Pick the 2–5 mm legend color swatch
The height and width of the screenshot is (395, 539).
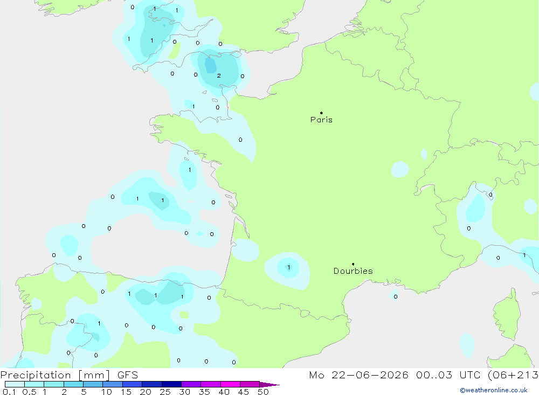pyautogui.click(x=73, y=384)
